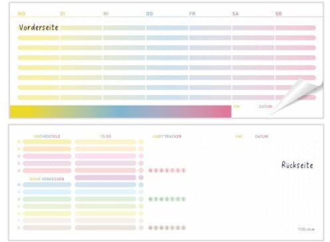Click the TOBJA.de brand text
The image size is (330, 242).
pyautogui.click(x=306, y=229)
